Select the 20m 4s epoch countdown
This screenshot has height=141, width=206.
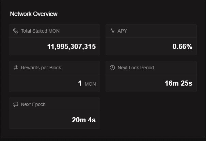point(84,120)
